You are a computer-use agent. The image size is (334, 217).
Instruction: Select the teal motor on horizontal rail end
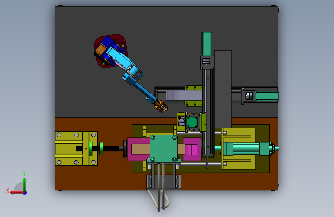267,96
